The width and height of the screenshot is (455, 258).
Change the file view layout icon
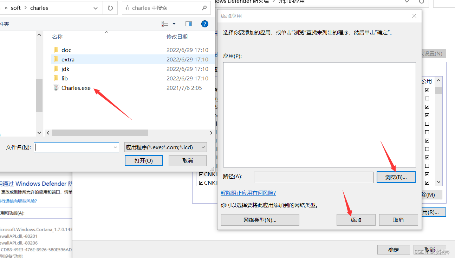coord(165,24)
